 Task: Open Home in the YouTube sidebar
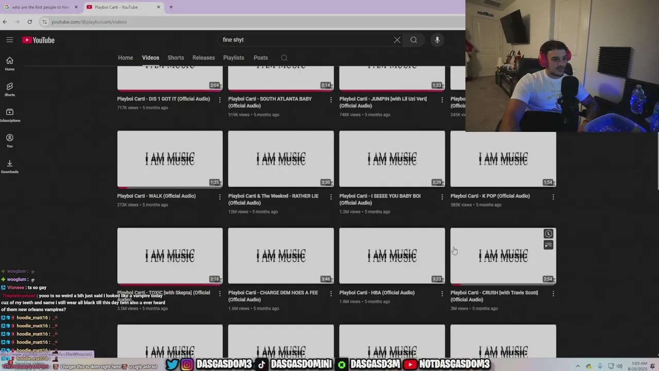(x=10, y=63)
